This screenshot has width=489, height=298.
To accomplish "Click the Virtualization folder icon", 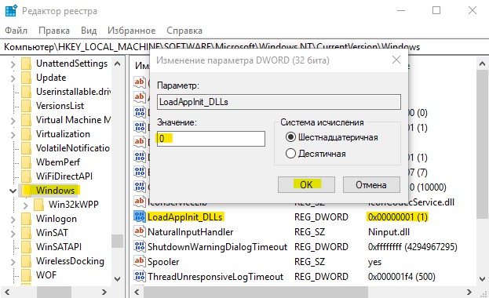I will click(x=26, y=134).
